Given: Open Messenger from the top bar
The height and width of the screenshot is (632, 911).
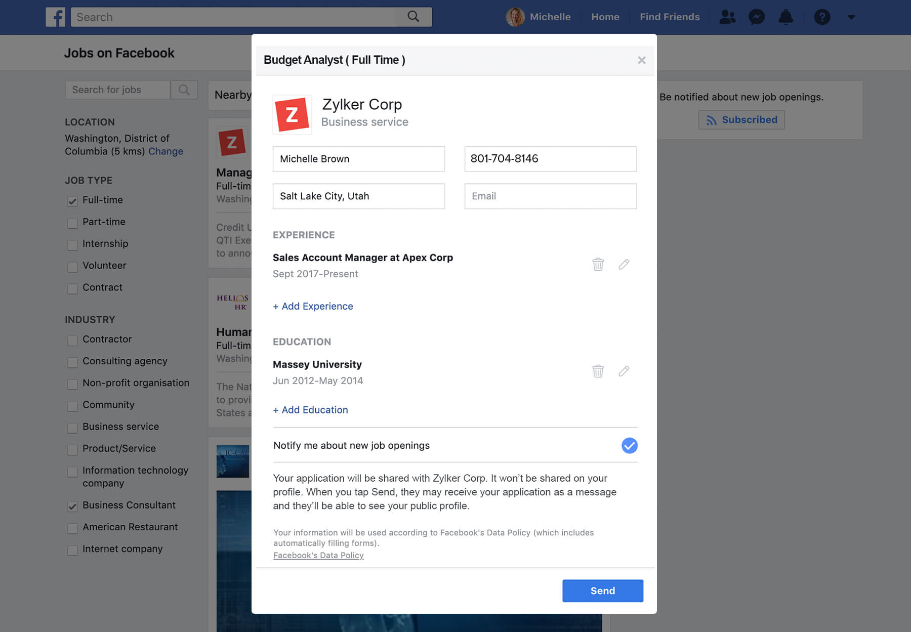Looking at the screenshot, I should (757, 17).
